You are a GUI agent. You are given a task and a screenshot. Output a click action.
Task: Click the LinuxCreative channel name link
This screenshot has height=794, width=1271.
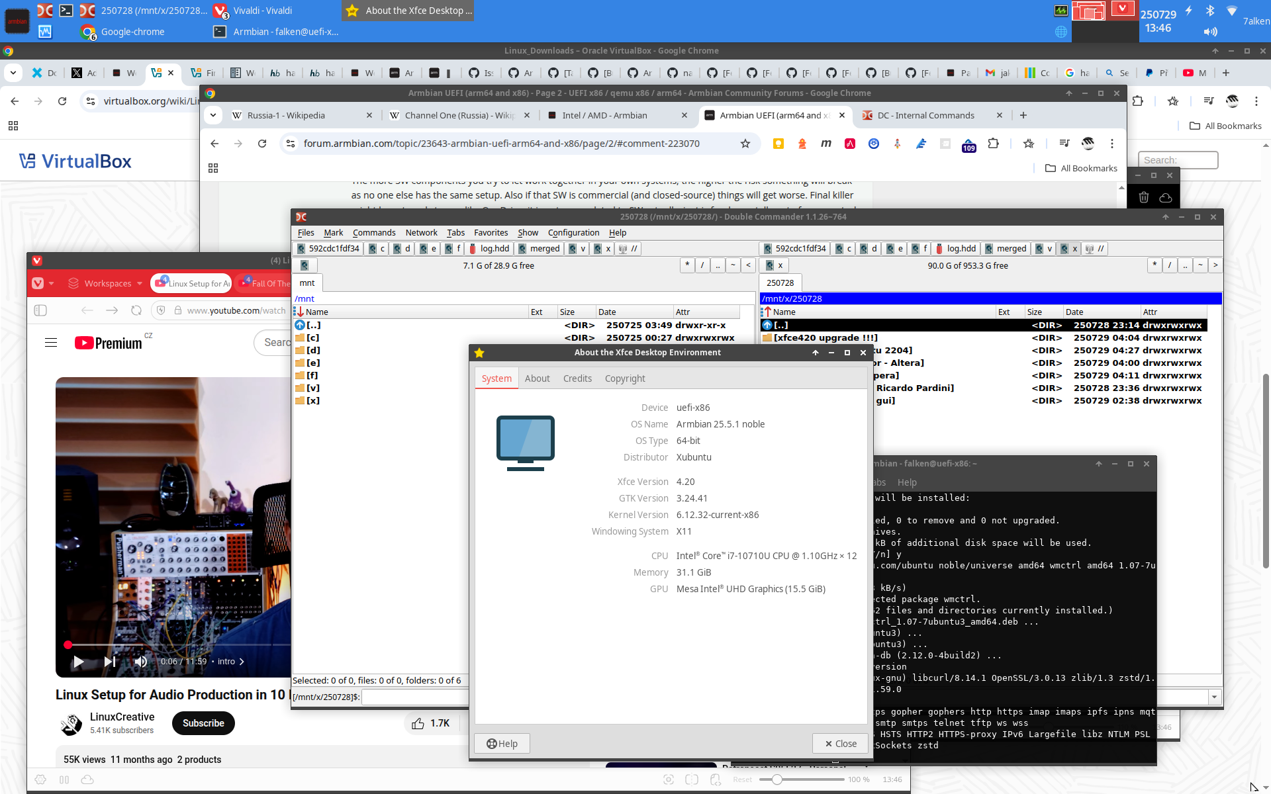pyautogui.click(x=122, y=717)
